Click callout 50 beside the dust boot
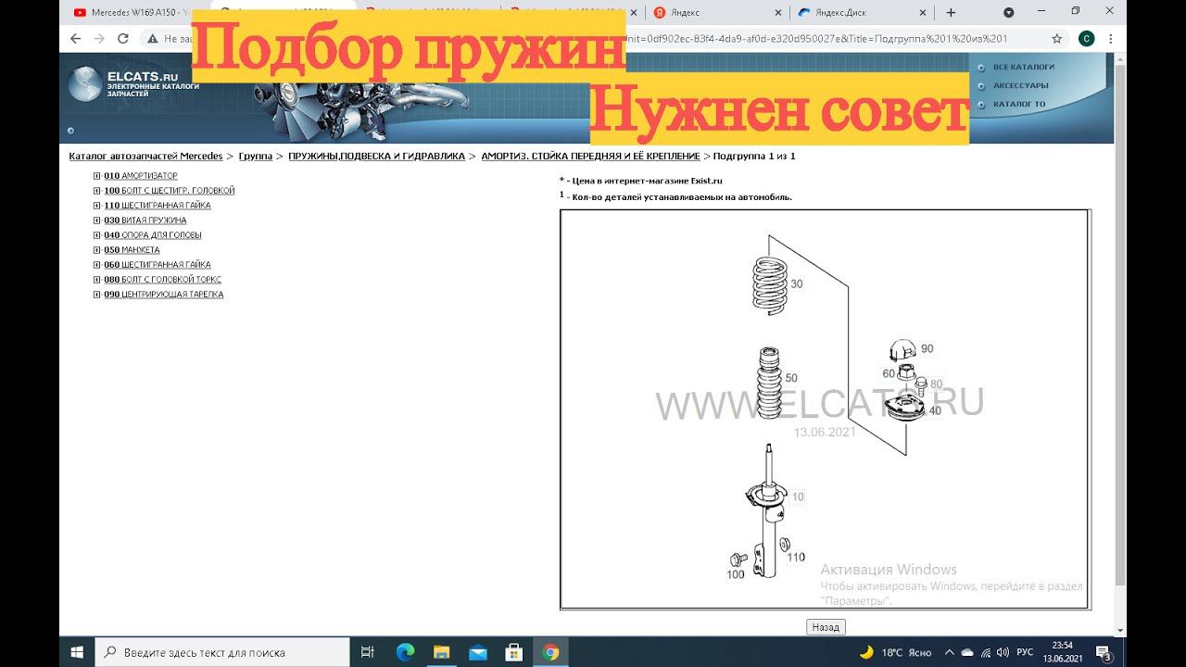The width and height of the screenshot is (1186, 667). click(x=791, y=378)
